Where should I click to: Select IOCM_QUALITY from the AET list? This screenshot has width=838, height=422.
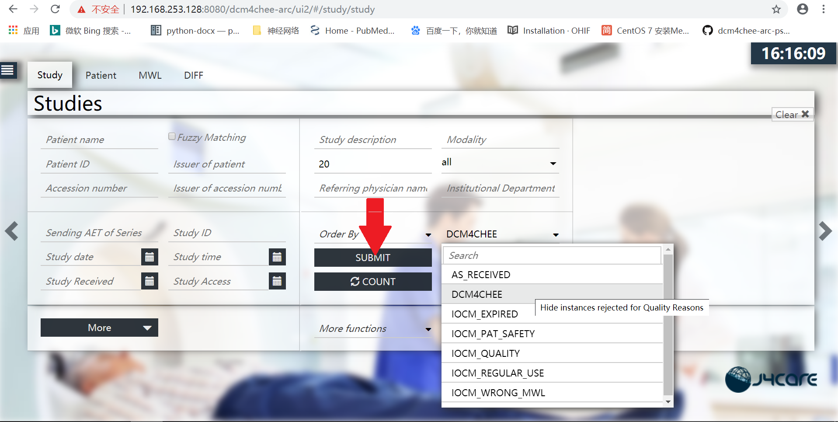486,353
